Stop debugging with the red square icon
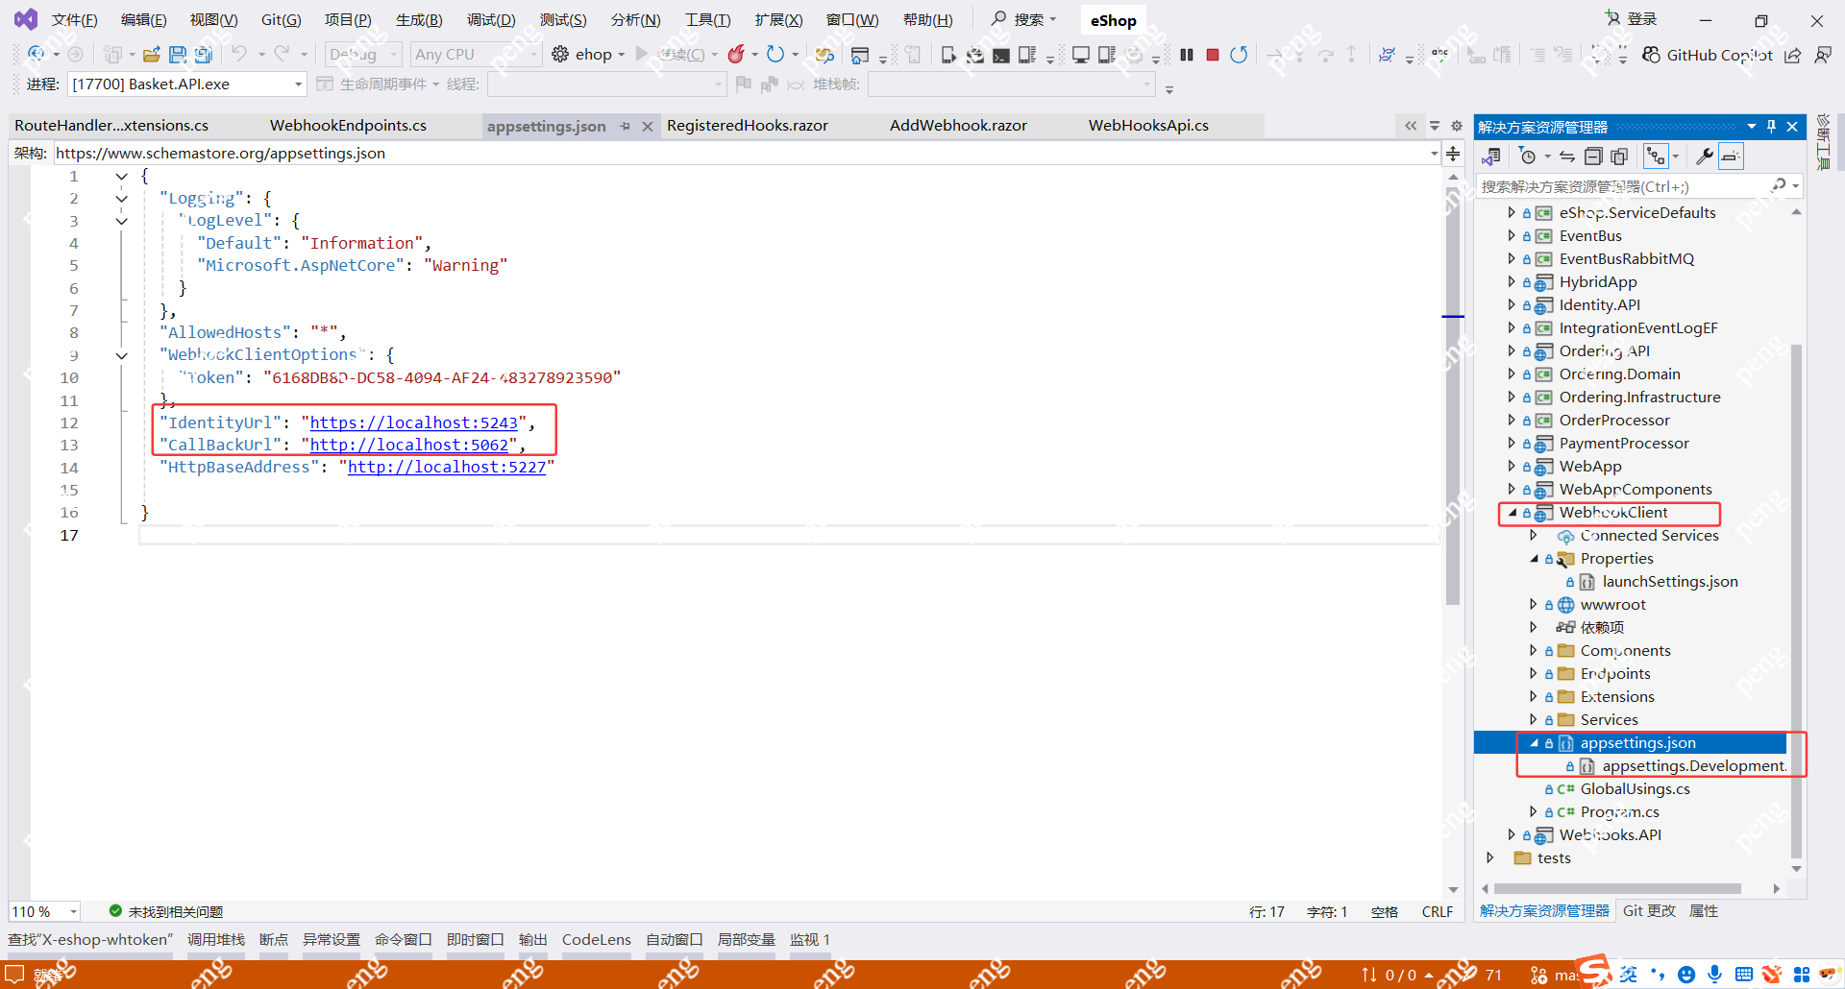 pos(1213,55)
